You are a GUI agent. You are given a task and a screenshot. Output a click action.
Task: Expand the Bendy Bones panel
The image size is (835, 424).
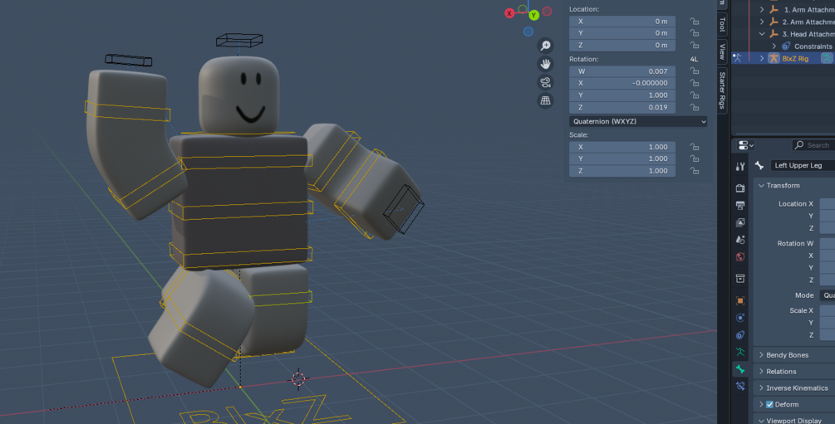pyautogui.click(x=762, y=355)
